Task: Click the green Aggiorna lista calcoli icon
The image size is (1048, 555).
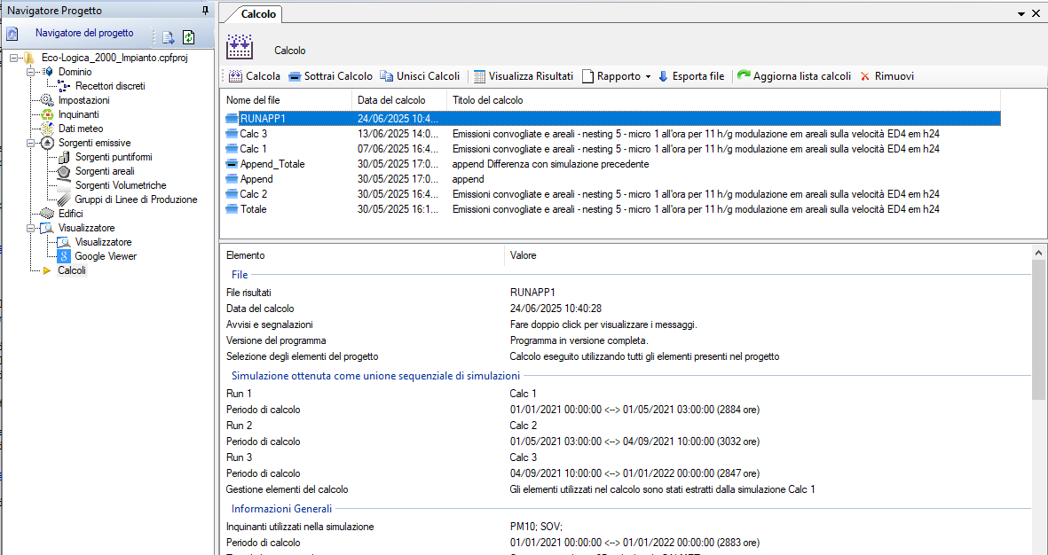Action: pyautogui.click(x=744, y=75)
